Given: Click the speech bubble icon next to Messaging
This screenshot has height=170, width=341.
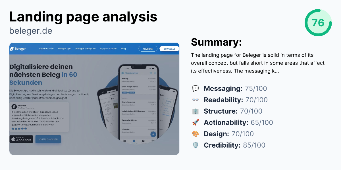Looking at the screenshot, I should (196, 88).
